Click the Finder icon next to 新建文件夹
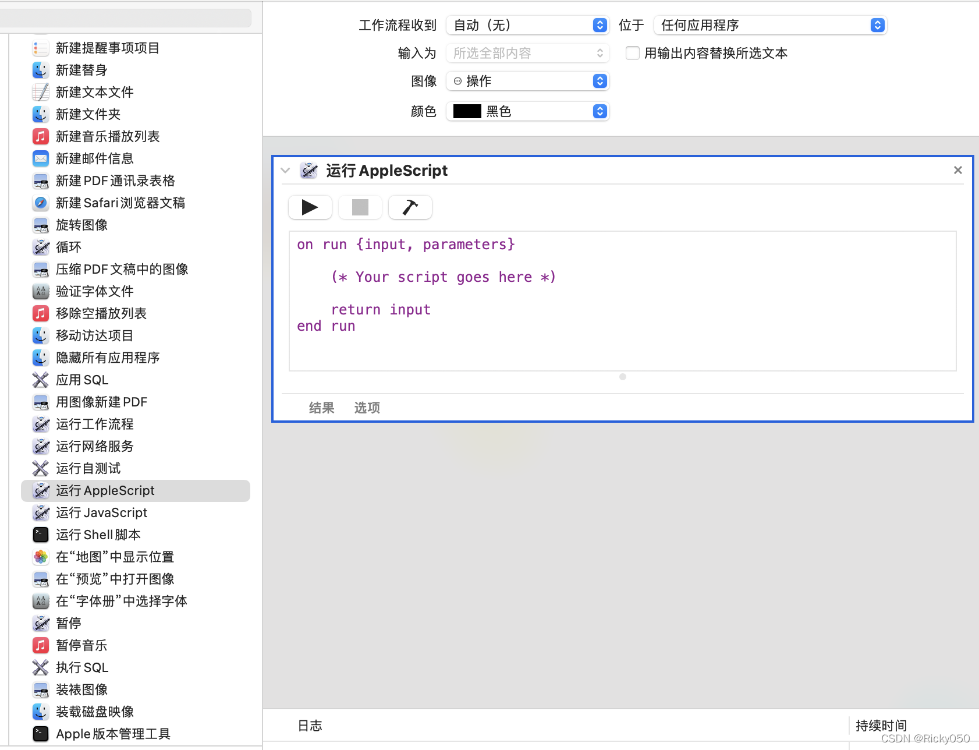The height and width of the screenshot is (750, 979). pos(40,114)
